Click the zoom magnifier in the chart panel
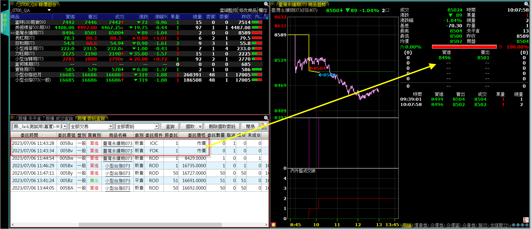This screenshot has height=229, width=531. tap(526, 4)
